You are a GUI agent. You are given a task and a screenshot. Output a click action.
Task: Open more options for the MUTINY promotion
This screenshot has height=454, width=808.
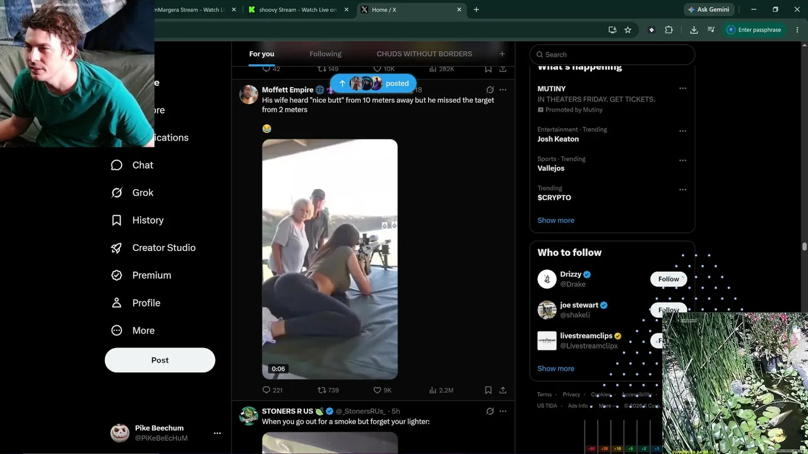(x=682, y=89)
